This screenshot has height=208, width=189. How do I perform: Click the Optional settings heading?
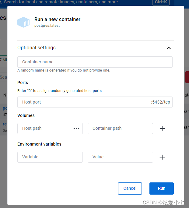pyautogui.click(x=37, y=48)
